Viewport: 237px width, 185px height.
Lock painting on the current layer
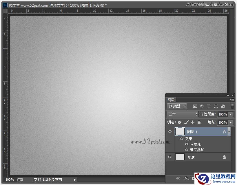pyautogui.click(x=186, y=122)
